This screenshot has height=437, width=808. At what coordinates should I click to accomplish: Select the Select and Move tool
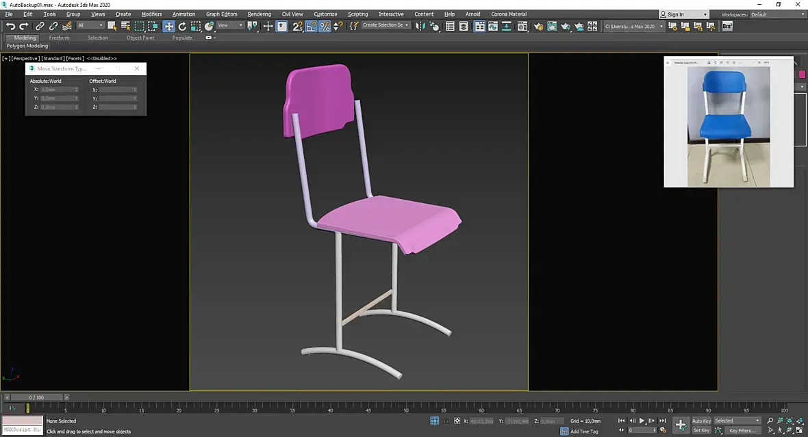[x=168, y=26]
